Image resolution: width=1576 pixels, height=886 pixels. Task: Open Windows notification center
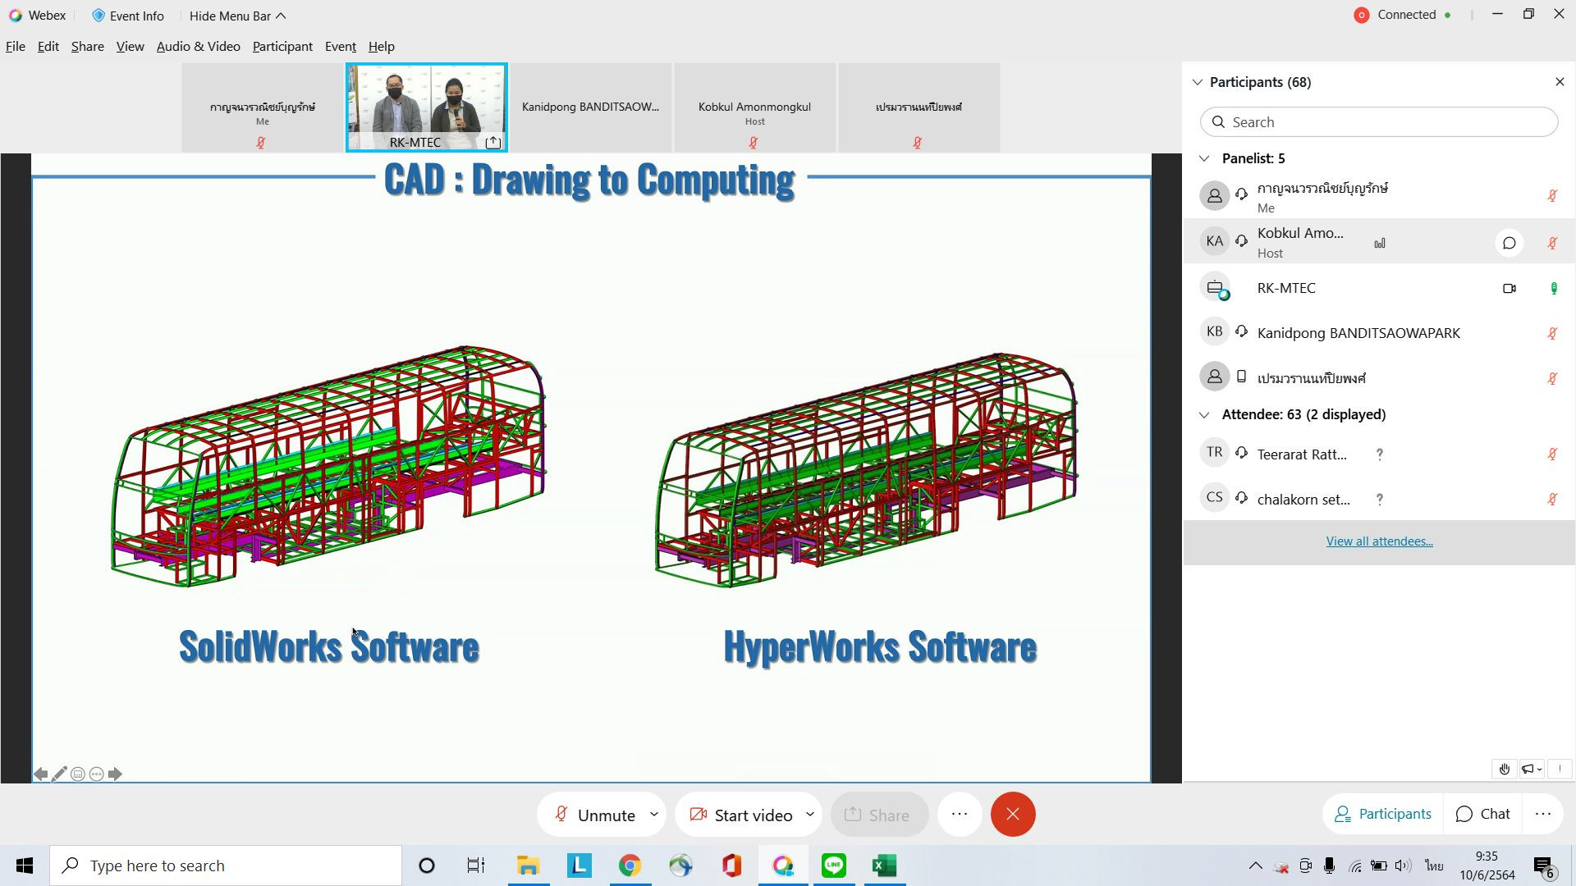tap(1543, 866)
